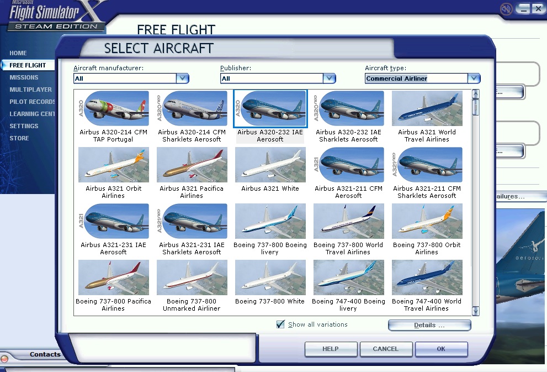547x372 pixels.
Task: Click Contacts label at bottom left
Action: 45,354
